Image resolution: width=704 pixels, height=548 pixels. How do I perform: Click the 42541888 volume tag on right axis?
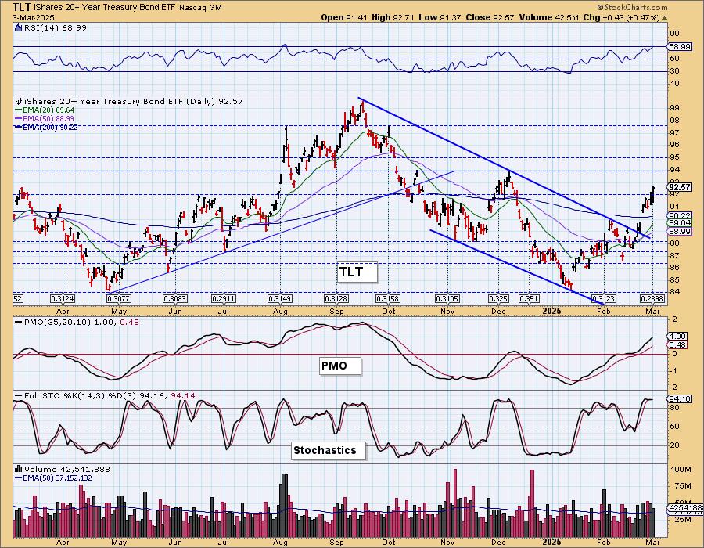pyautogui.click(x=685, y=507)
